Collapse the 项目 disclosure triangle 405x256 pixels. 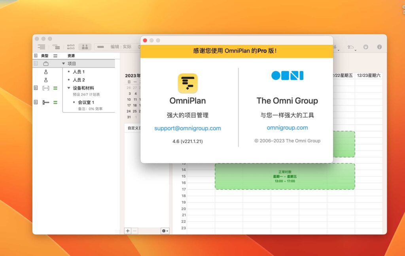click(x=63, y=63)
